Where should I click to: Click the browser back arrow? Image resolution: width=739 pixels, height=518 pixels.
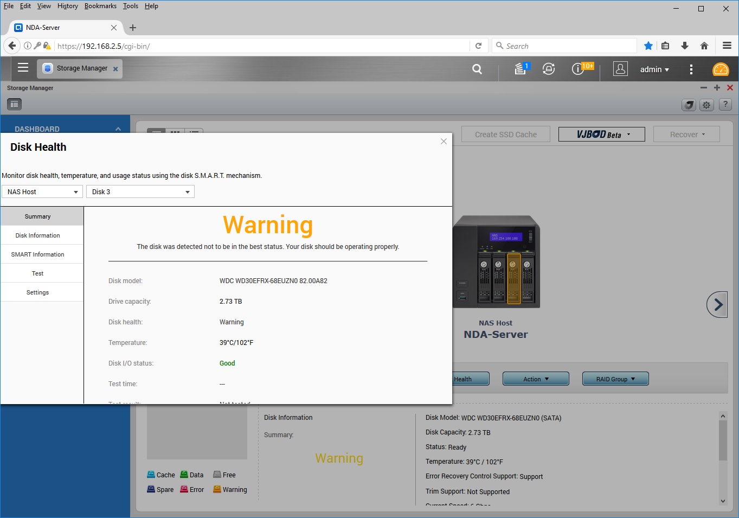point(12,46)
